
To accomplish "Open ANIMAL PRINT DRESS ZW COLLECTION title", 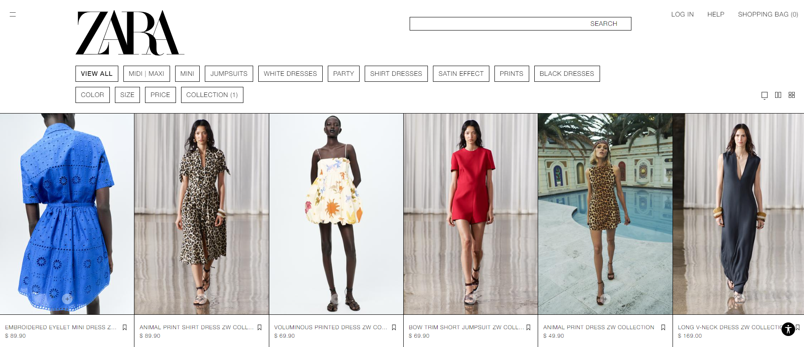I will click(x=599, y=328).
